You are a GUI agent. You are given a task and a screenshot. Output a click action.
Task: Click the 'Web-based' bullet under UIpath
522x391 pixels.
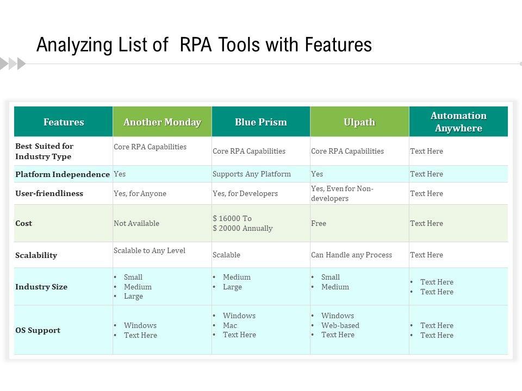340,325
